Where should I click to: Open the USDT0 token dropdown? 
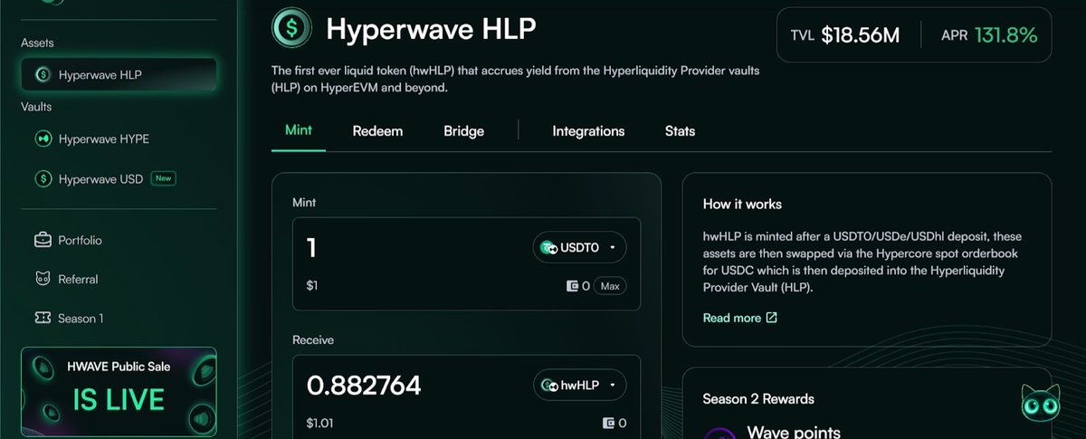click(579, 247)
